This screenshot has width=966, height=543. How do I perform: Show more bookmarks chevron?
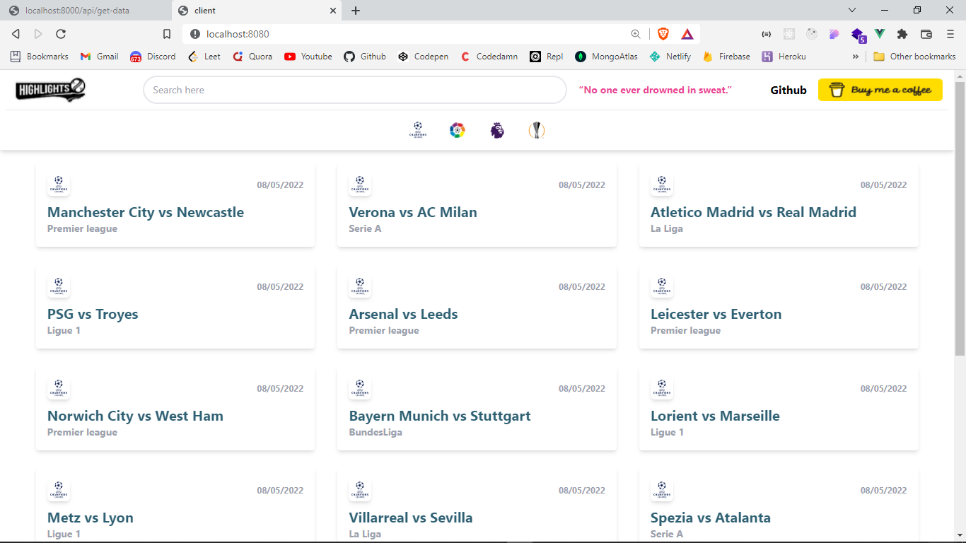coord(855,57)
